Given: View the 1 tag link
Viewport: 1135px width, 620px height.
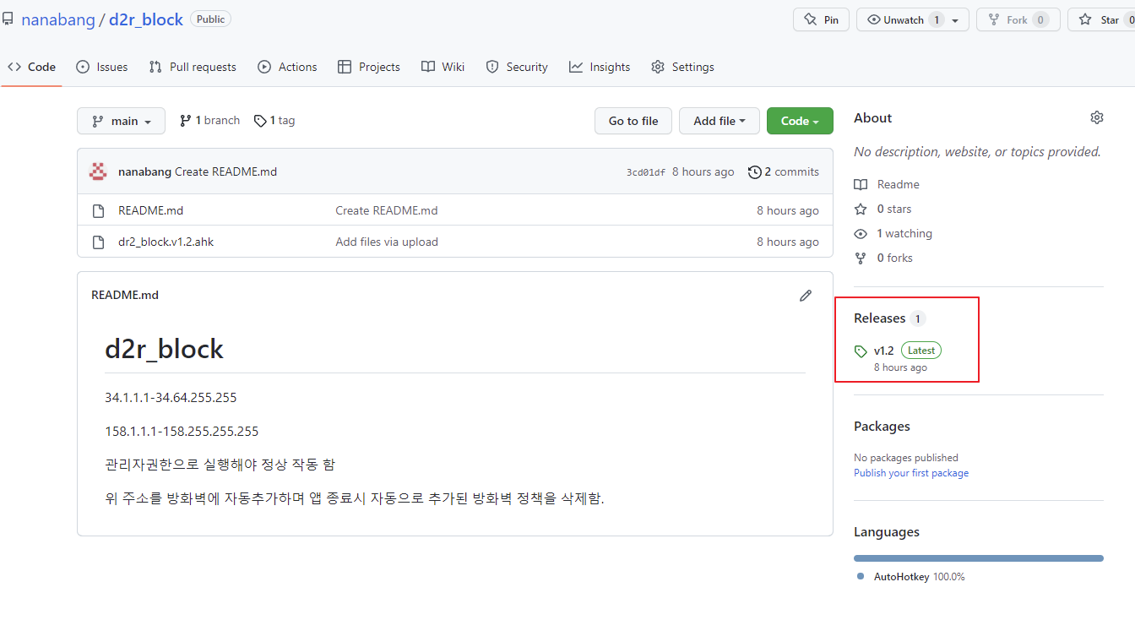Looking at the screenshot, I should [x=274, y=121].
